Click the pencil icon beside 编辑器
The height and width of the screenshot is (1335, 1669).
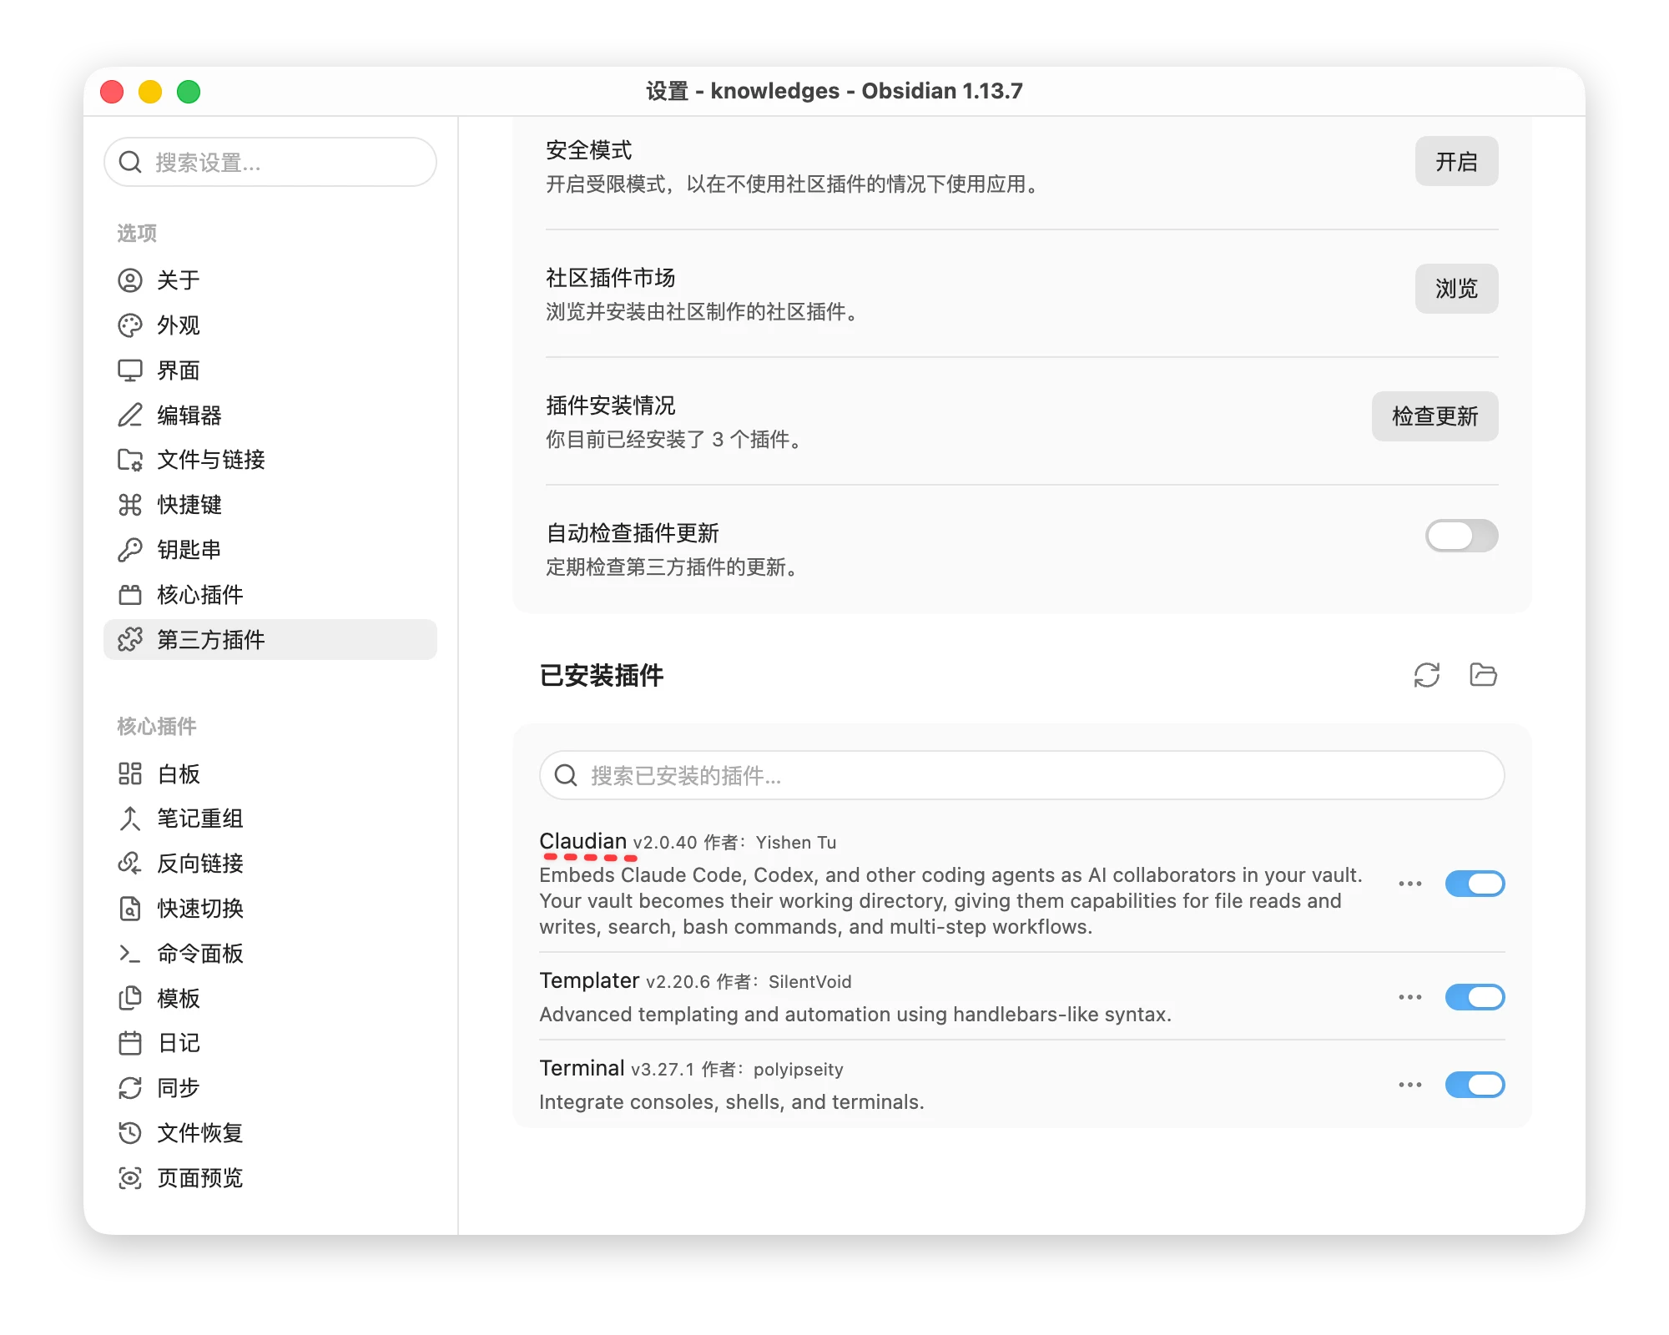pos(130,415)
